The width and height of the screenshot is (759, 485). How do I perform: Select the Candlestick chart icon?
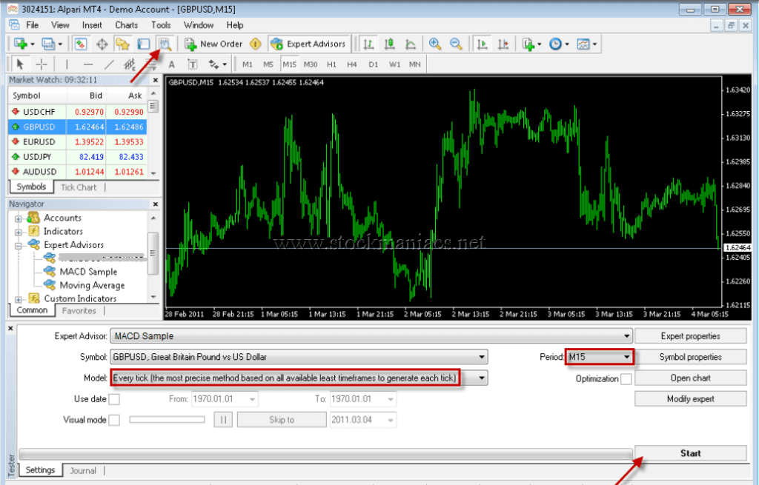coord(388,44)
